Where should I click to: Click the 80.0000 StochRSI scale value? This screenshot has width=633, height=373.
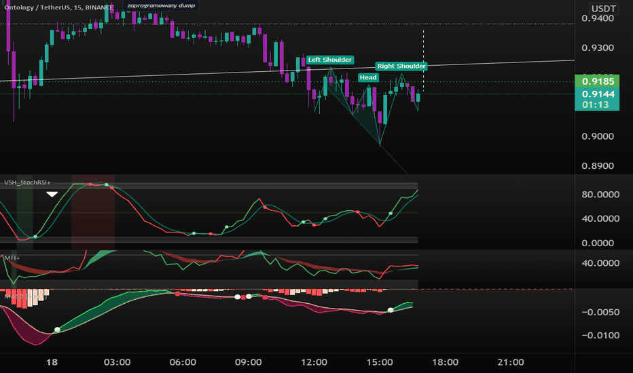600,195
